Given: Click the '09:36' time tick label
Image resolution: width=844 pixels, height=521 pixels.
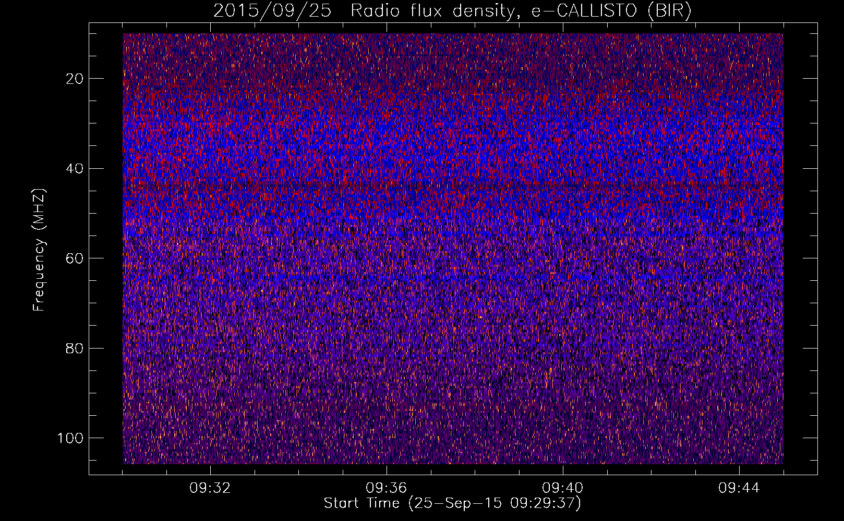Looking at the screenshot, I should (387, 488).
